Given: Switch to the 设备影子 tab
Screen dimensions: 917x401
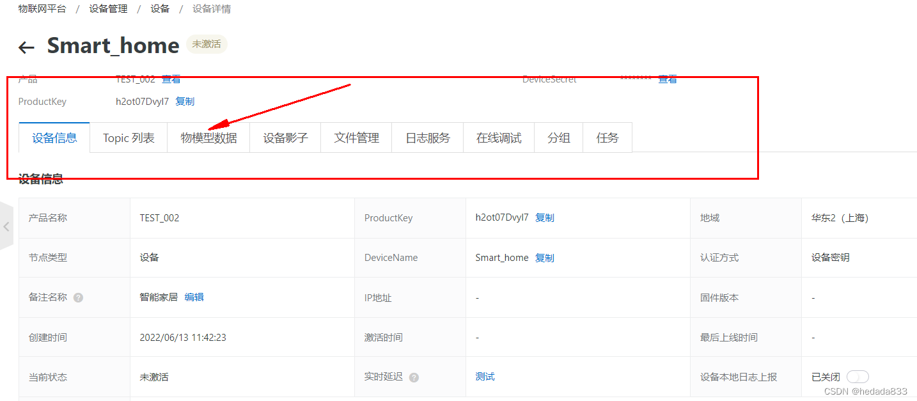Looking at the screenshot, I should [x=285, y=138].
